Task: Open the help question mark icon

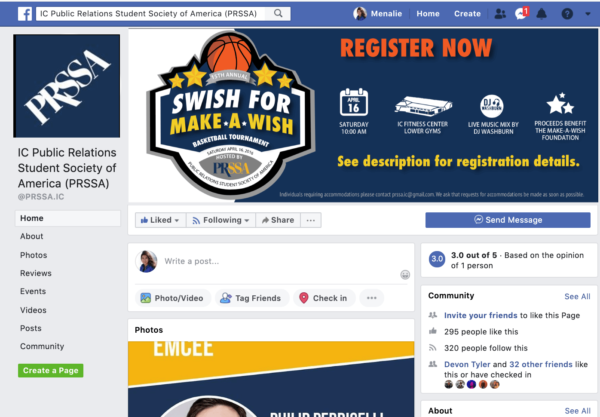Action: pos(567,14)
